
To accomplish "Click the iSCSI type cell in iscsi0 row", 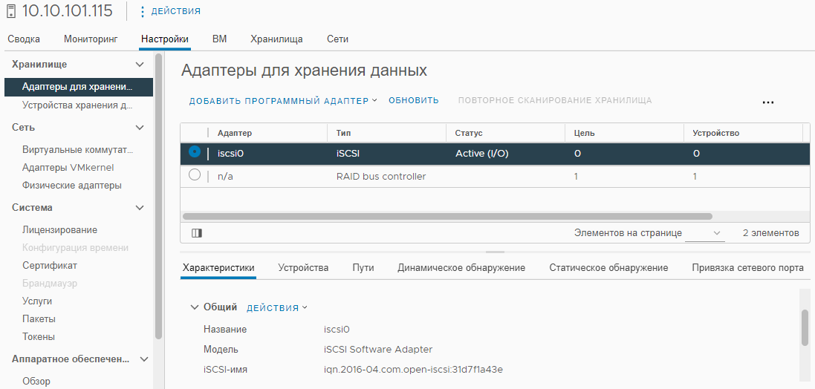I will click(x=348, y=154).
